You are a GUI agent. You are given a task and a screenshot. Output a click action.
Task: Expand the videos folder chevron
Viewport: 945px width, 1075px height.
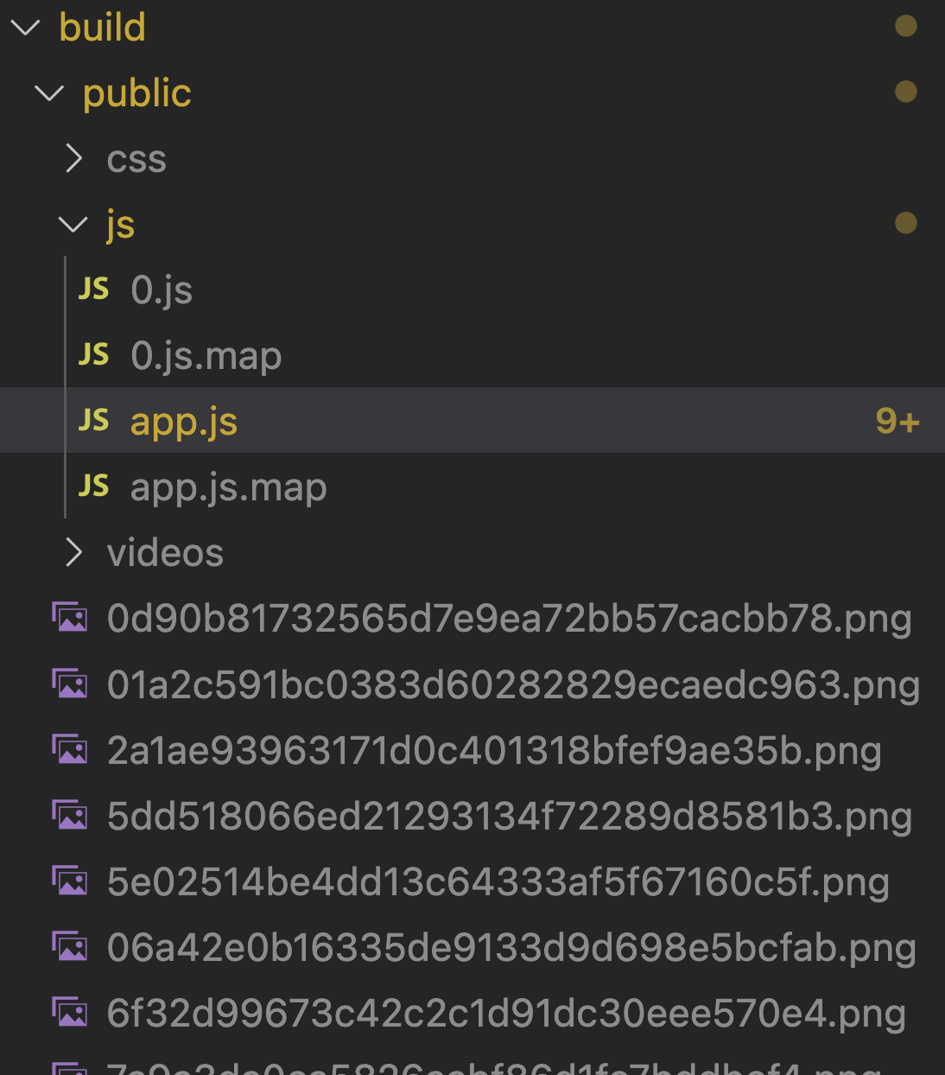(x=74, y=552)
